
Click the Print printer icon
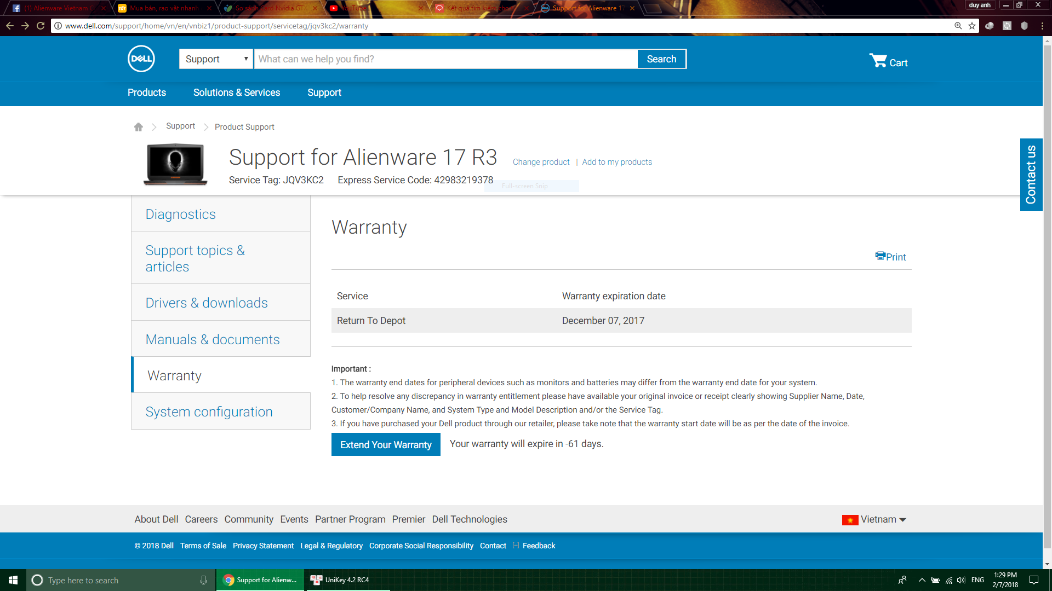880,256
